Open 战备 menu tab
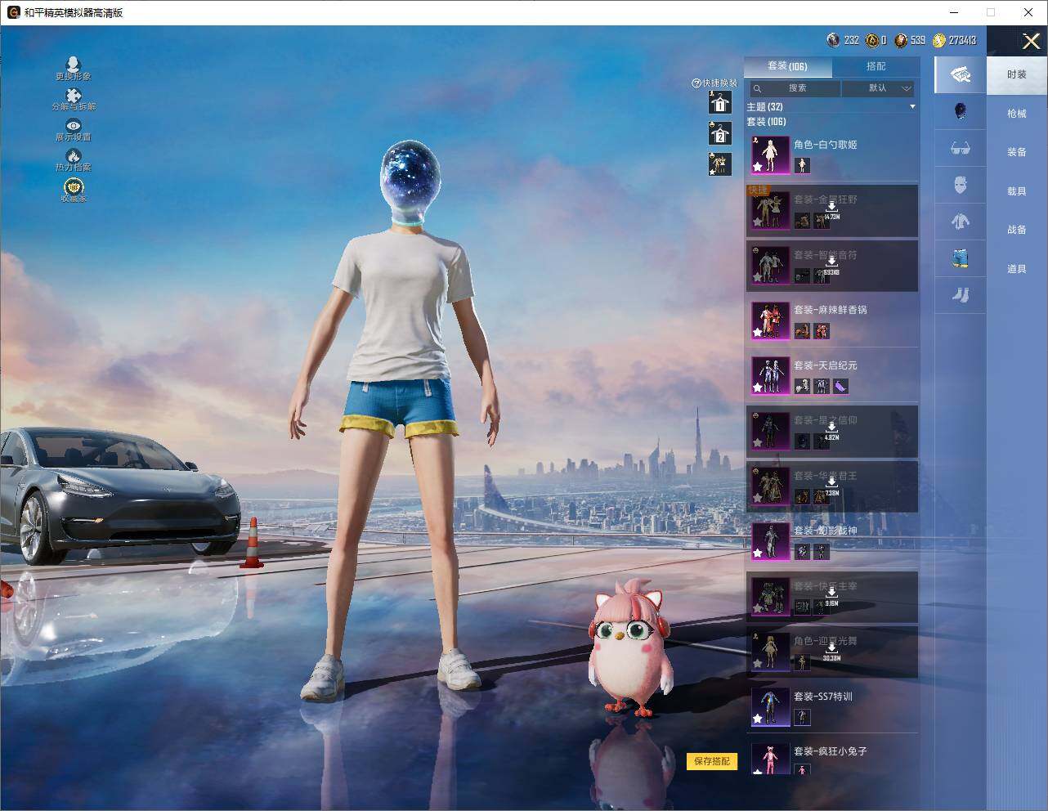Viewport: 1048px width, 811px height. point(1017,230)
